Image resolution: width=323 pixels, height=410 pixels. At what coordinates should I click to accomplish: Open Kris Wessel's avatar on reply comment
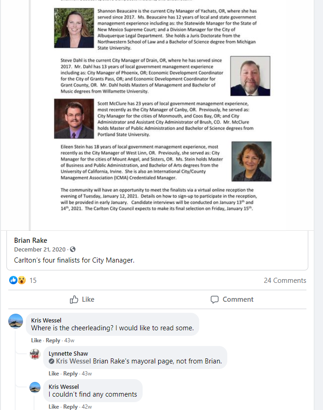(35, 387)
